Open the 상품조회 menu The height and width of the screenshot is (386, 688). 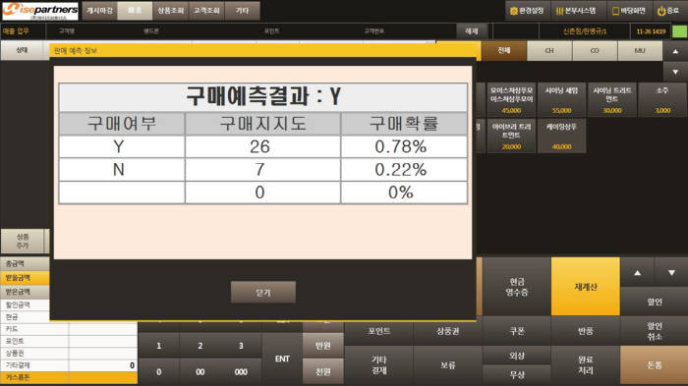(x=170, y=11)
